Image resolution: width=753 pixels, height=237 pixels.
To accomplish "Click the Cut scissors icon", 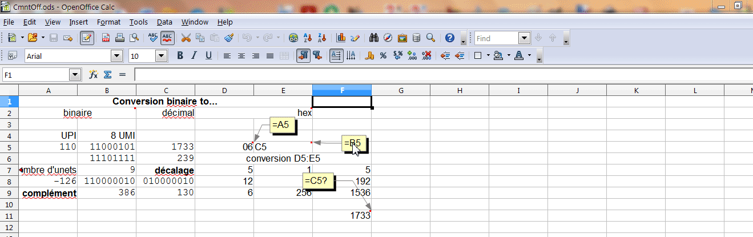I will (186, 38).
